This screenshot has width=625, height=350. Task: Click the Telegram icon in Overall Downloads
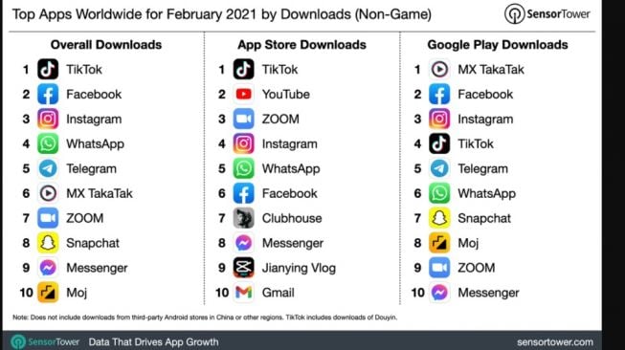click(x=48, y=168)
